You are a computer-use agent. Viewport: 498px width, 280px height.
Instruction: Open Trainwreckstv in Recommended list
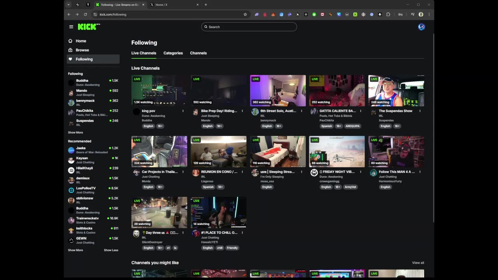tap(93, 220)
